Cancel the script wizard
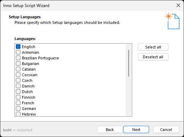 [x=166, y=130]
